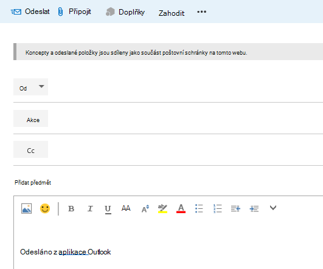The image size is (323, 269).
Task: Increase paragraph indent
Action: pyautogui.click(x=254, y=209)
